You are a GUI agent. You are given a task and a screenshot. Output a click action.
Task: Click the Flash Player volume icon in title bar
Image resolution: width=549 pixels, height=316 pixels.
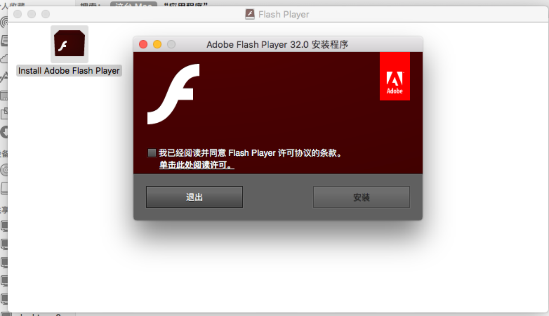coord(250,14)
